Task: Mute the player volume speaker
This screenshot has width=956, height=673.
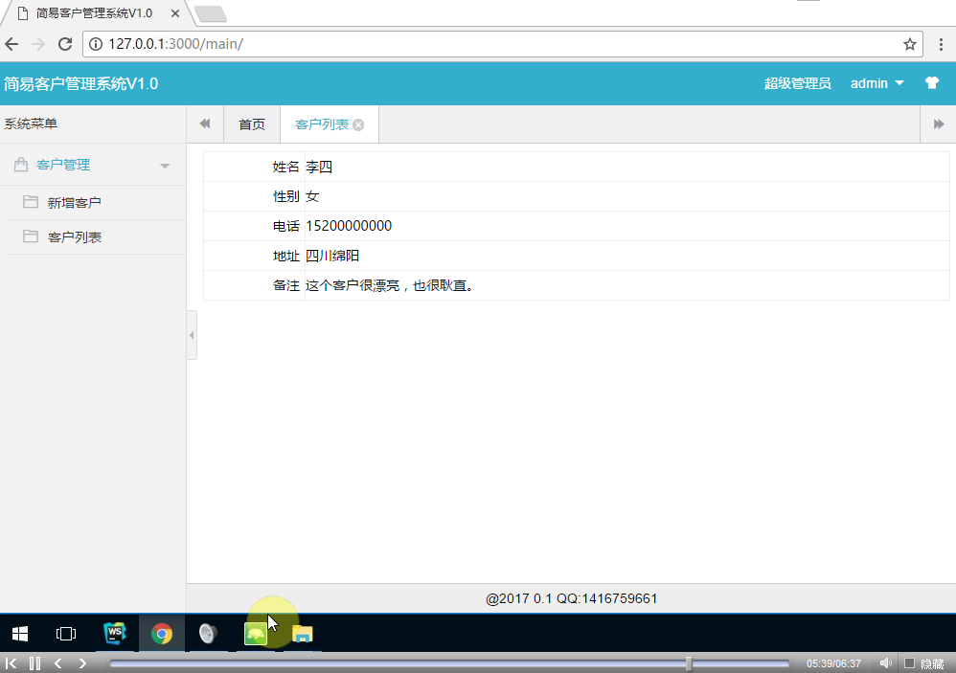Action: pyautogui.click(x=885, y=662)
